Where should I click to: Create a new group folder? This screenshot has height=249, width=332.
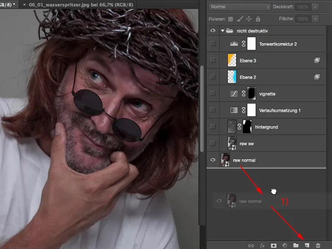(296, 245)
